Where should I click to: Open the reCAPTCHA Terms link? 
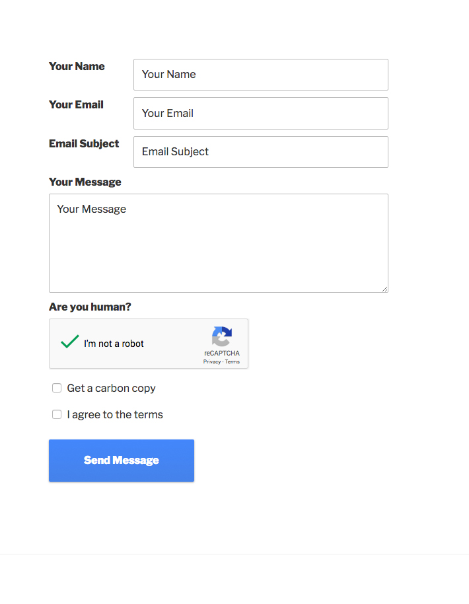233,362
